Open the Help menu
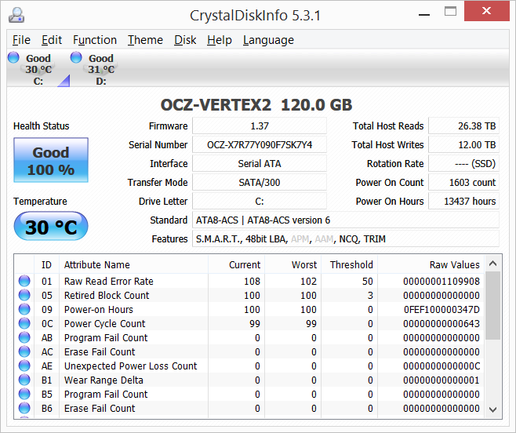Viewport: 516px width, 433px height. pyautogui.click(x=220, y=40)
